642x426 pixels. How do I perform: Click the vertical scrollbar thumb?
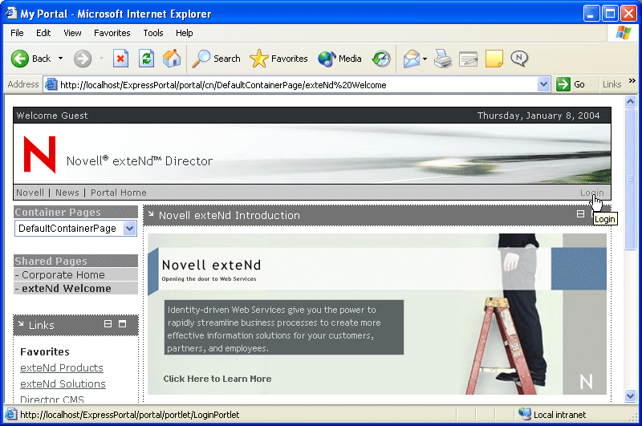point(630,178)
